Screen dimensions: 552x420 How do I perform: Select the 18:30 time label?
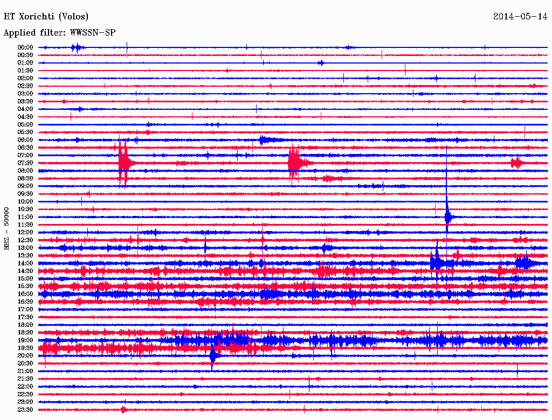25,333
